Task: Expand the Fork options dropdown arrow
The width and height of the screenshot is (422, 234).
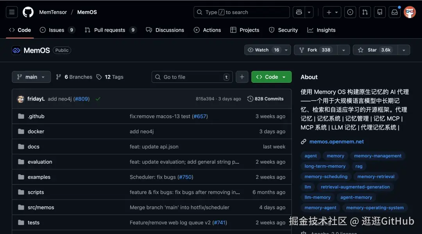Action: [343, 50]
